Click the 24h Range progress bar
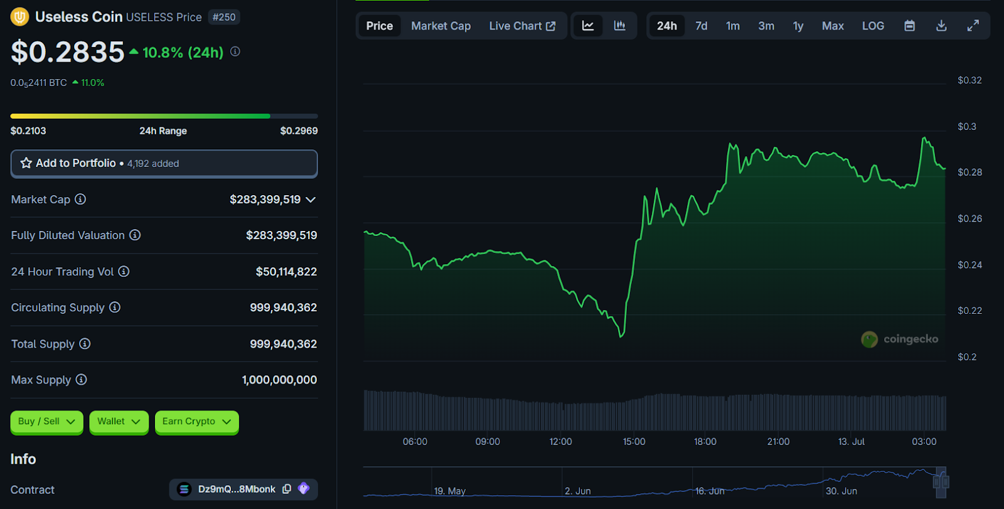 coord(164,116)
